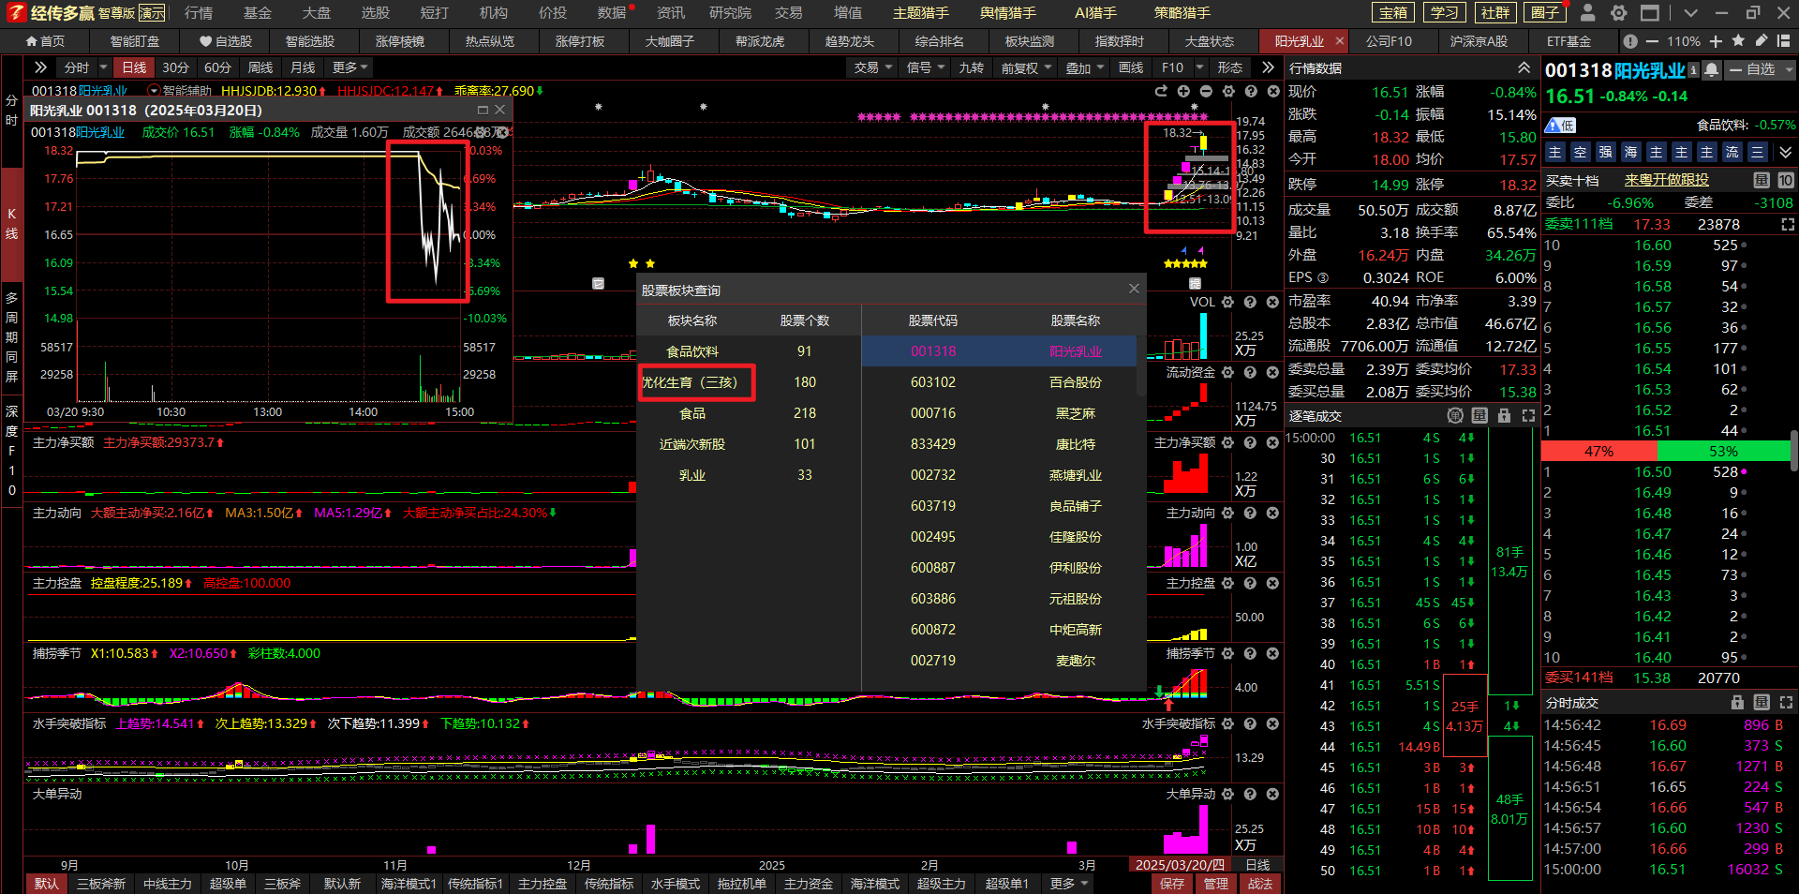Viewport: 1799px width, 894px height.
Task: Toggle the 量 button in 逐笔成交 header
Action: coord(1479,415)
